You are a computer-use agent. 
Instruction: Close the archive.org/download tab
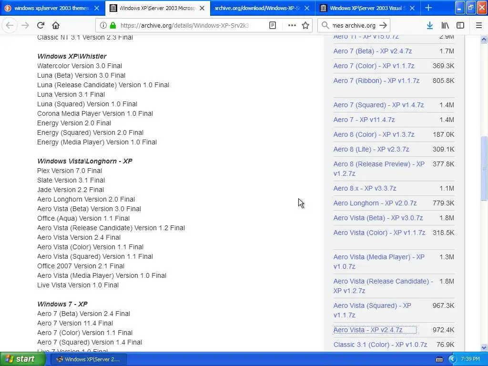(x=307, y=8)
